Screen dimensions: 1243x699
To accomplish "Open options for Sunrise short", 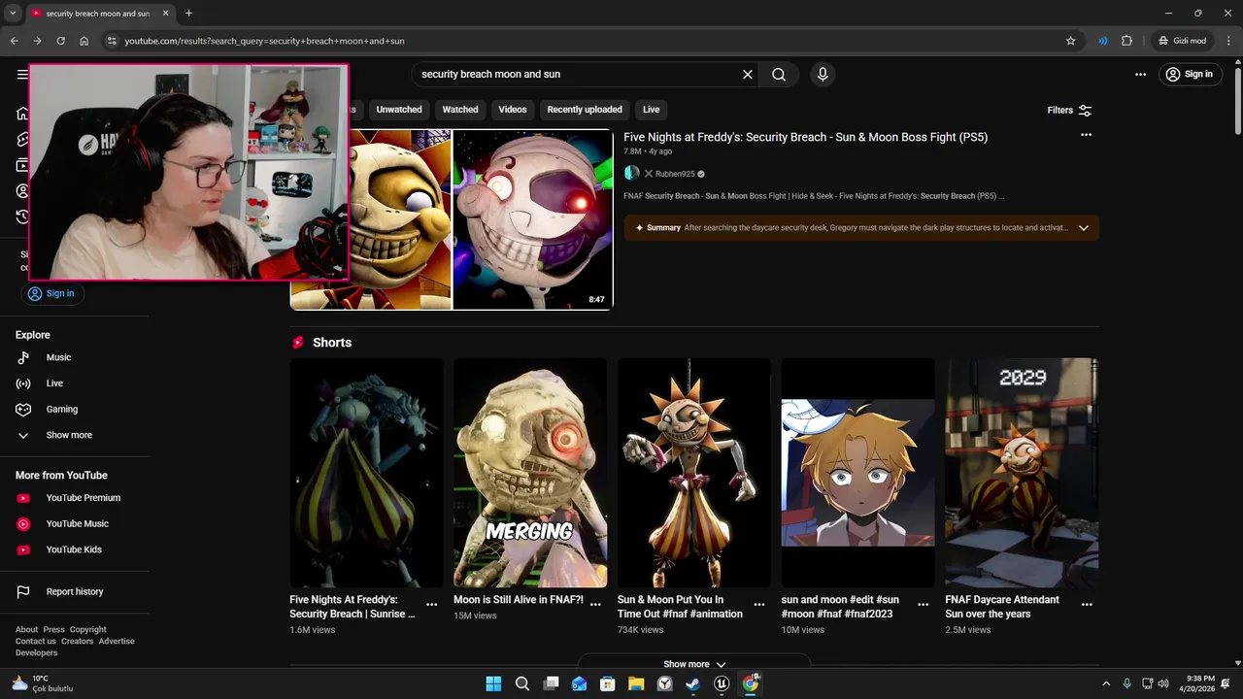I will 432,605.
